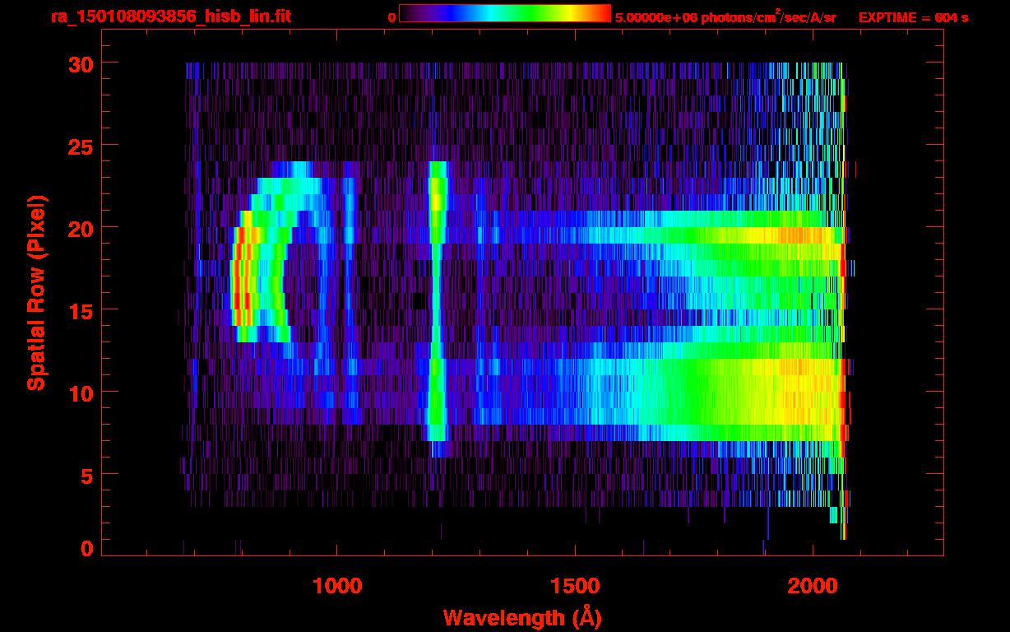
Task: Click the filename ra_150108093856_hisb_lin.fit
Action: tap(170, 16)
